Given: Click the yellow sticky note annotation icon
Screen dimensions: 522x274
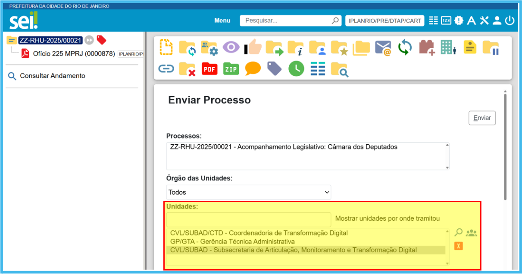Looking at the screenshot, I should click(x=470, y=47).
